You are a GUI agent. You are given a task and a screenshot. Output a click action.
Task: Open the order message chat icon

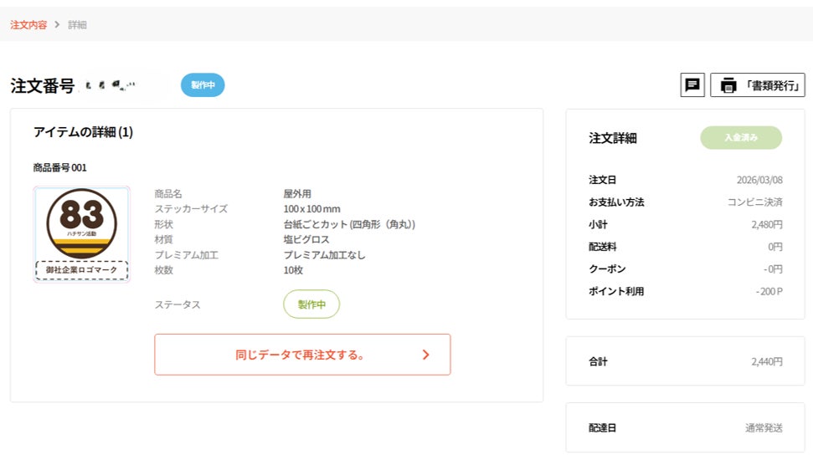point(692,85)
